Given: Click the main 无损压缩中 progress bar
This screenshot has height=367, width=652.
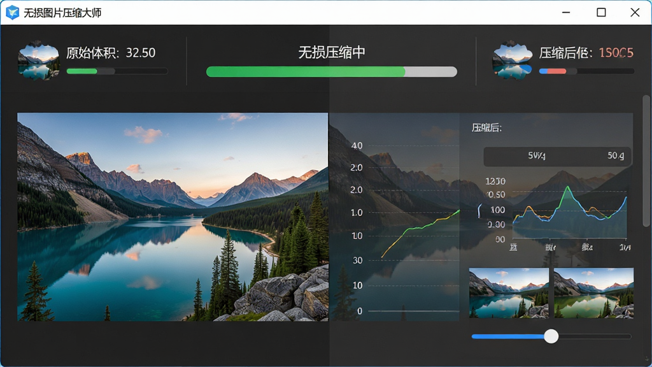Looking at the screenshot, I should 331,71.
